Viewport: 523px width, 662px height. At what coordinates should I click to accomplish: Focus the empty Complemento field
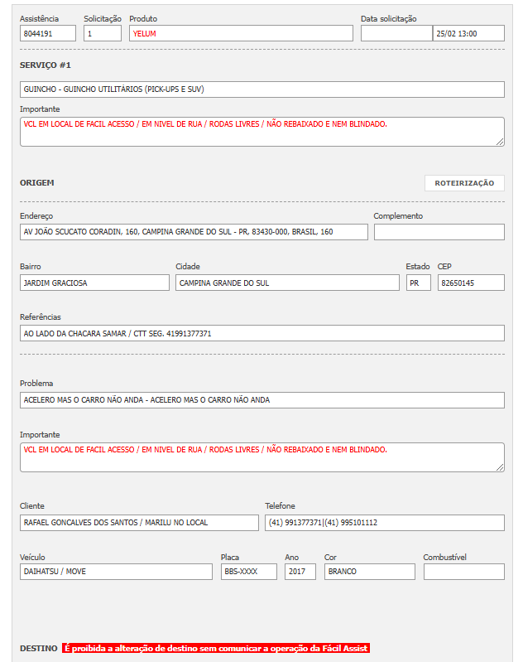click(439, 232)
